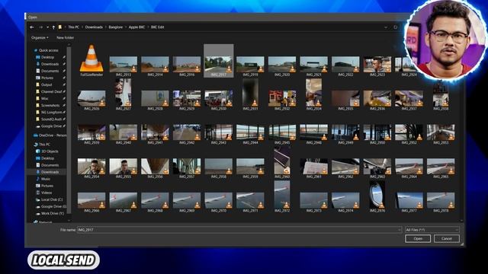Select video thumbnail IMG_2913
The width and height of the screenshot is (488, 274).
pos(124,66)
